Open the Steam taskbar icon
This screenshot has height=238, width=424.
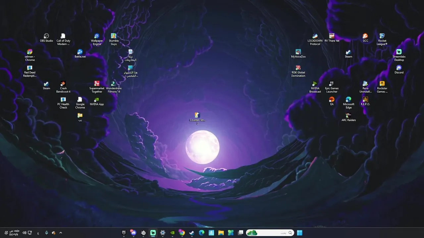(192, 233)
